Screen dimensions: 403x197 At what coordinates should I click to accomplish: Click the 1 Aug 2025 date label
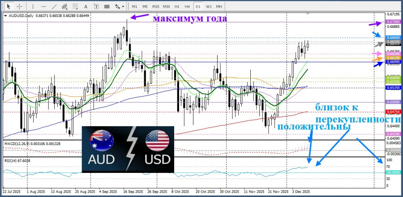coord(35,192)
